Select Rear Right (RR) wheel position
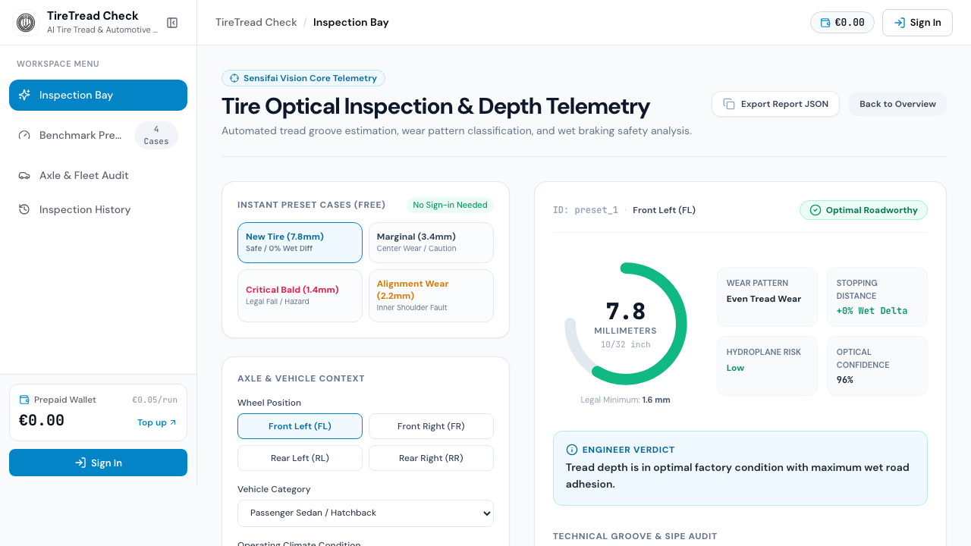This screenshot has width=971, height=546. (431, 458)
